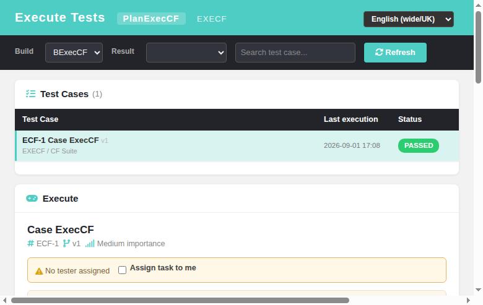Image resolution: width=483 pixels, height=305 pixels.
Task: Click the signal bars importance icon
Action: point(90,244)
